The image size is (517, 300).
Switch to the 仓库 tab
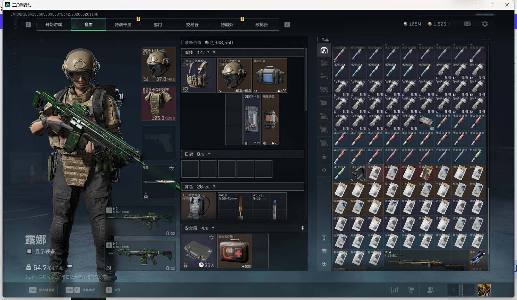point(88,25)
